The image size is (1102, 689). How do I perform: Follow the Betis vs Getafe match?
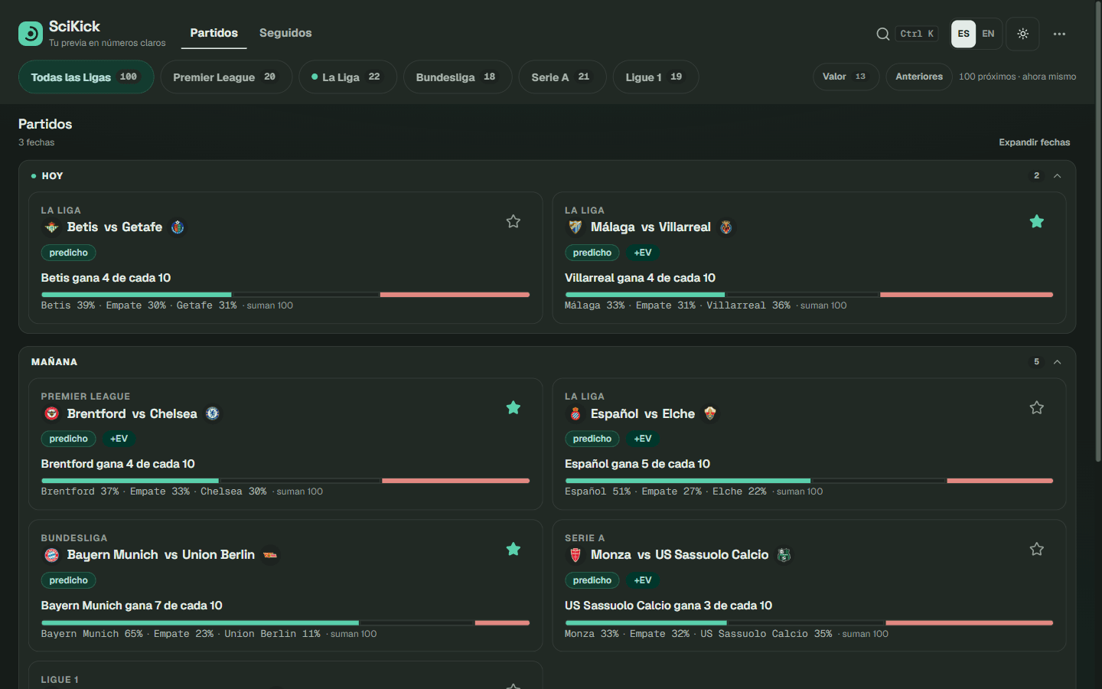point(514,221)
